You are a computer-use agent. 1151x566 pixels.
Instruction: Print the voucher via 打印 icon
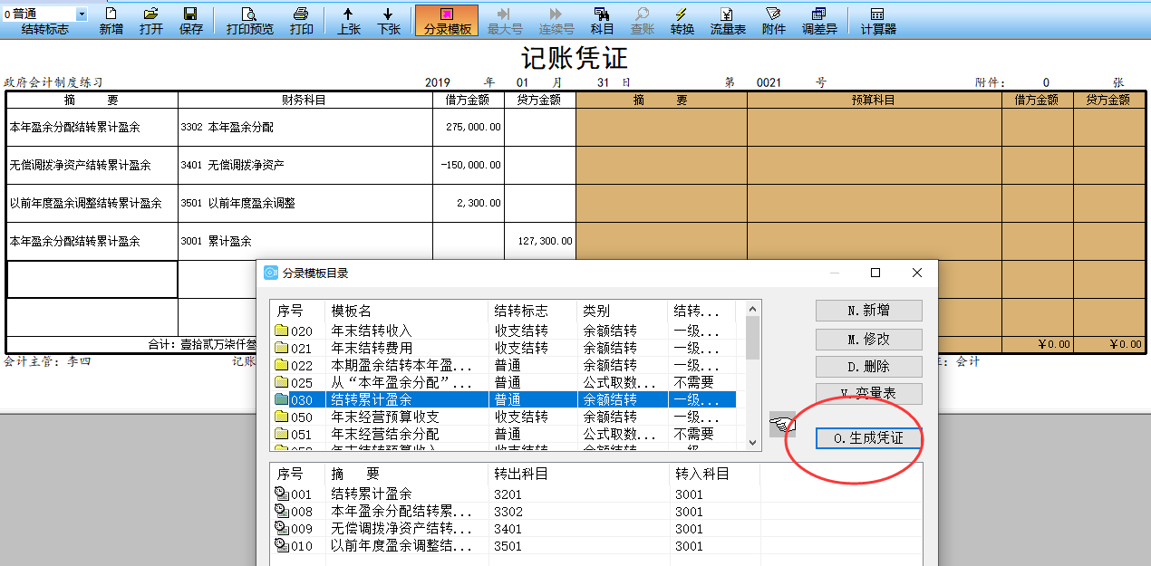click(x=301, y=18)
